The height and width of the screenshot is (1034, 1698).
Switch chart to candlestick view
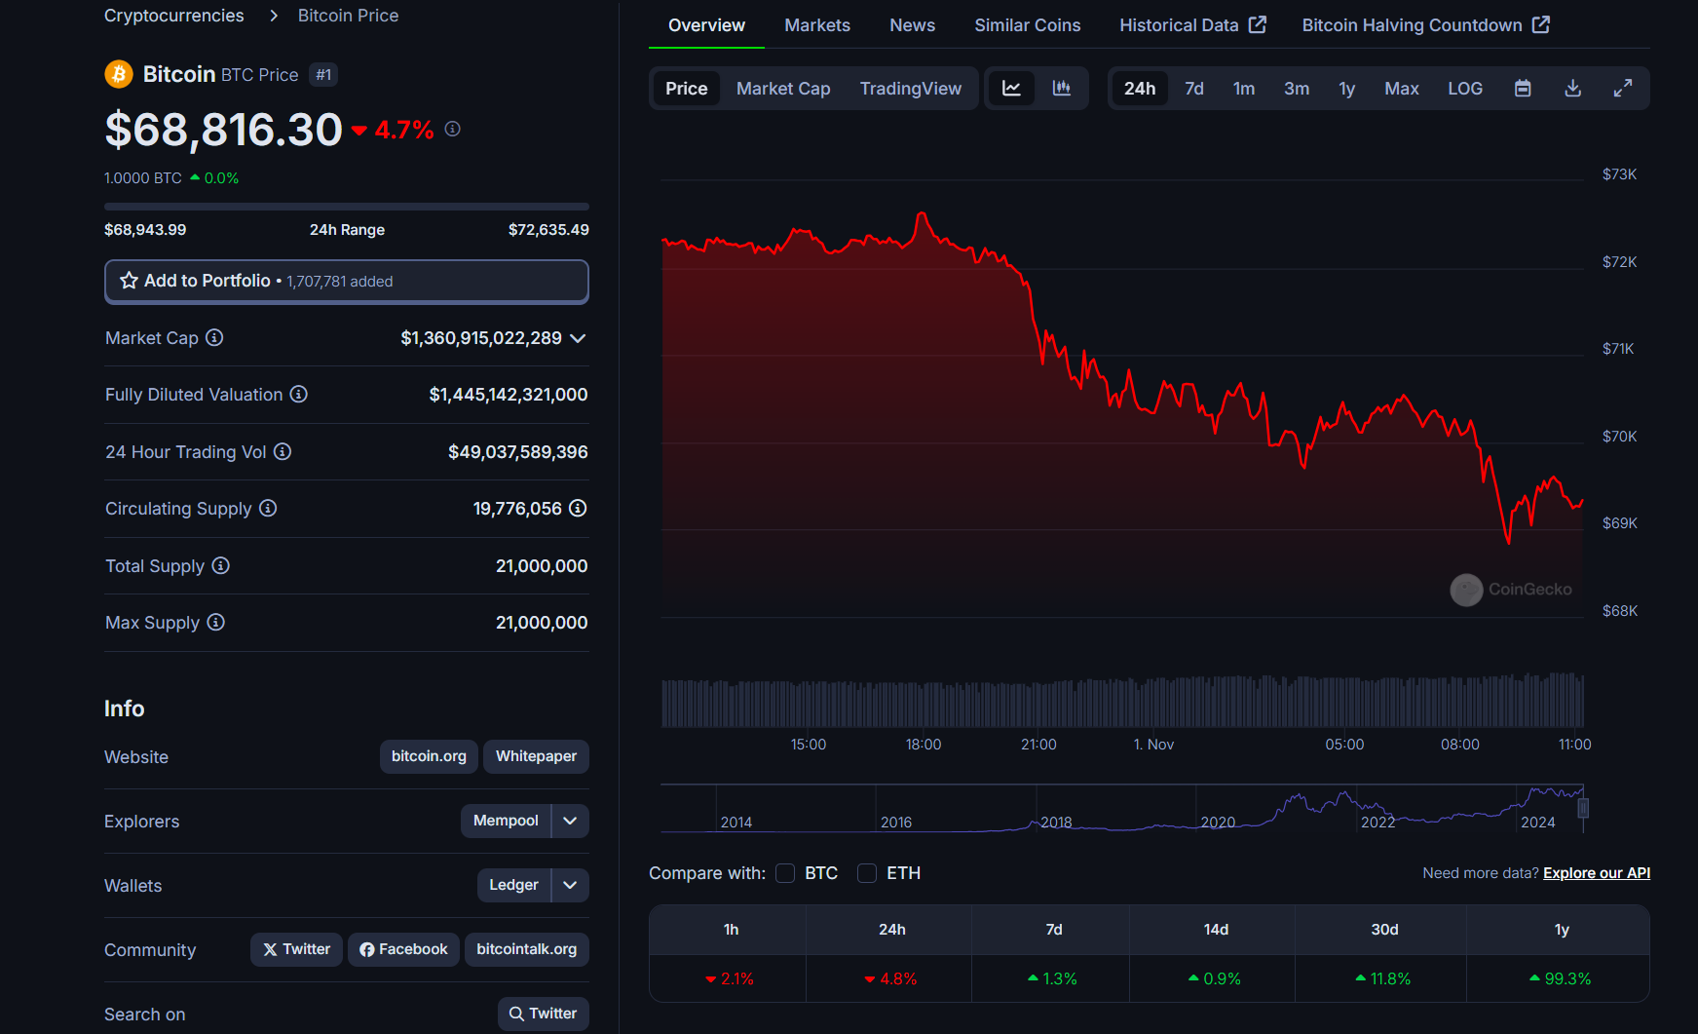1061,88
